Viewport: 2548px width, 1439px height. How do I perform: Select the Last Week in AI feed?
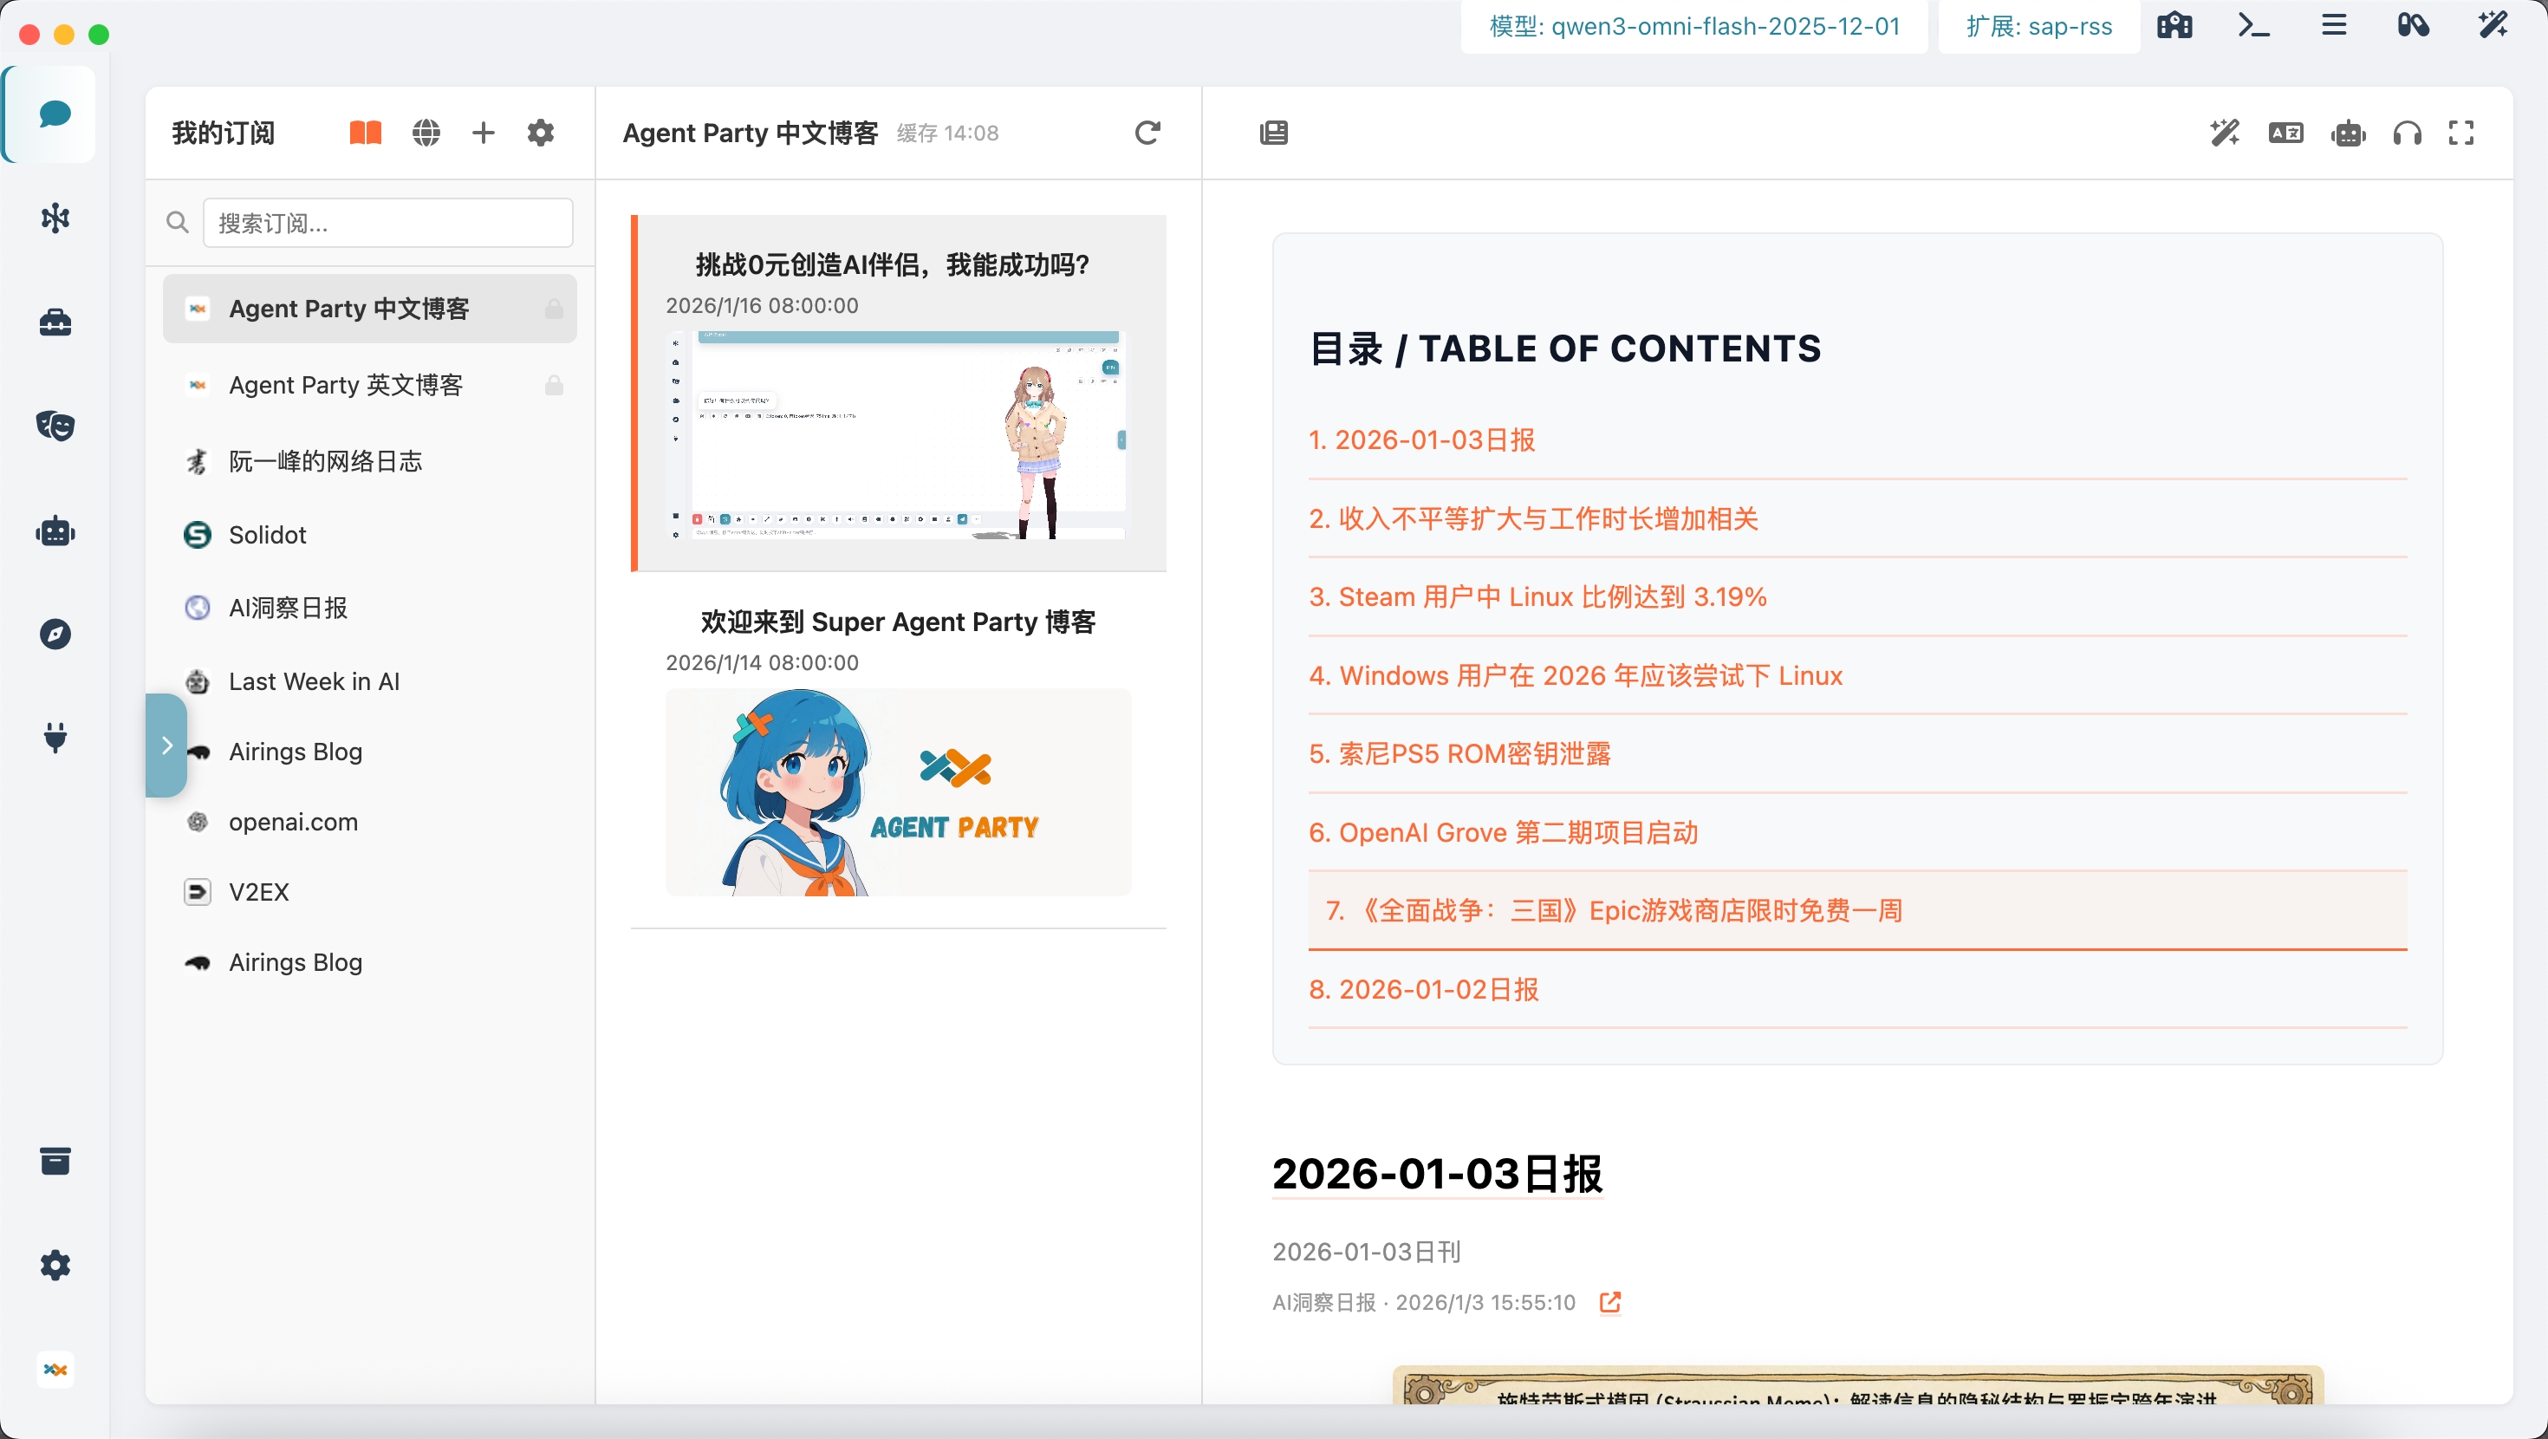coord(370,680)
